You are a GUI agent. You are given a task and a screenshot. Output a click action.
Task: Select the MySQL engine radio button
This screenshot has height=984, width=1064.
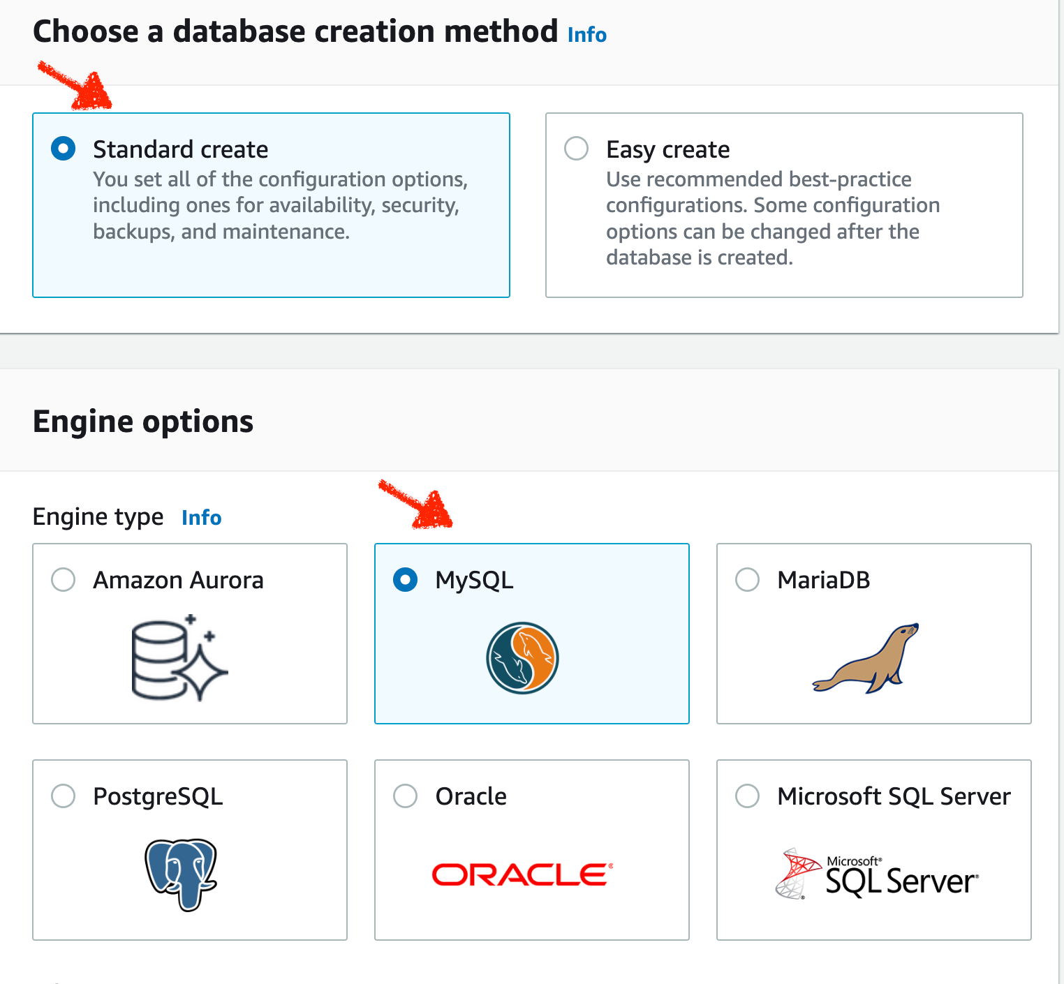[406, 580]
